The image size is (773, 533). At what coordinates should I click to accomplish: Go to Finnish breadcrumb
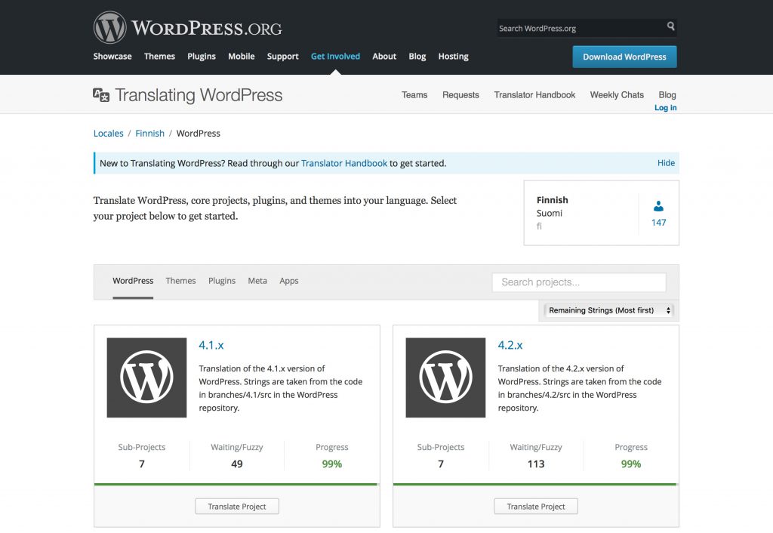[150, 133]
